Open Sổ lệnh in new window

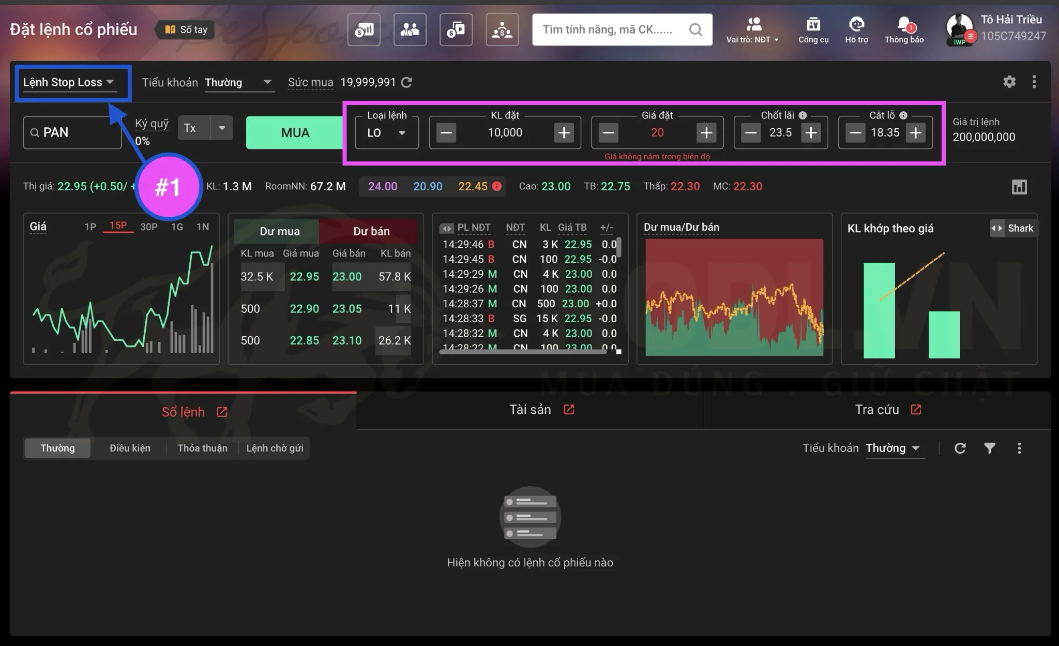(222, 412)
